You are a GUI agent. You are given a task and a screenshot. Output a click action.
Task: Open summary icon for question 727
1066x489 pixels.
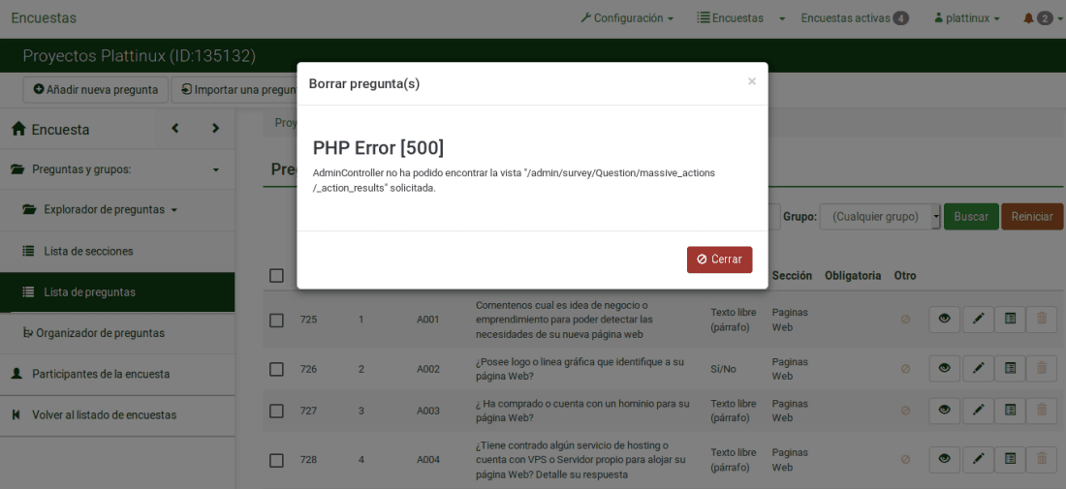1010,410
